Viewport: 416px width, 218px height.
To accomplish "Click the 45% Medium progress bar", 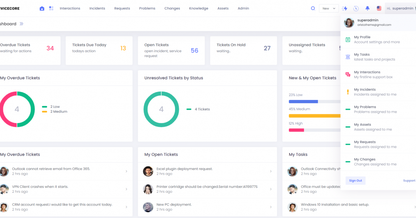I will click(314, 116).
